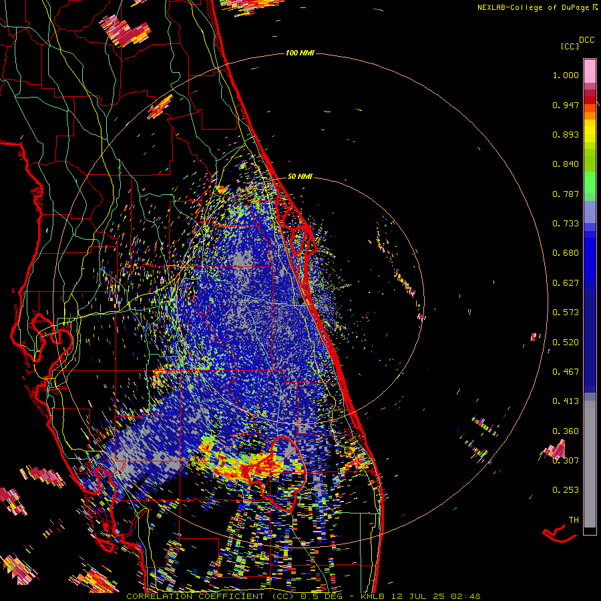Pick the light pink segment at the top of the color bar
601x601 pixels.
point(590,71)
